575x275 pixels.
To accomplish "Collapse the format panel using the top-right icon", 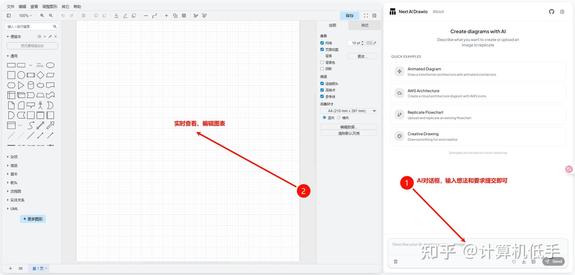I will [374, 16].
